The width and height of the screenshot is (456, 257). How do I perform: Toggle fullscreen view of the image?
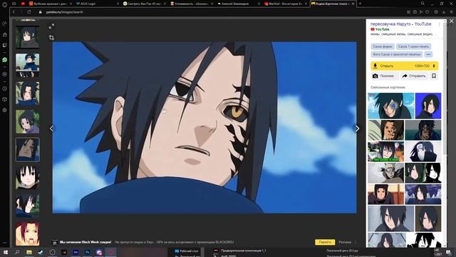[51, 26]
